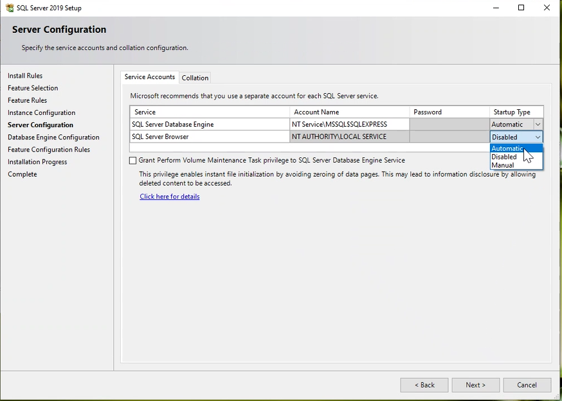Collapse the SQL Server Browser Startup Type combo box

coord(538,137)
